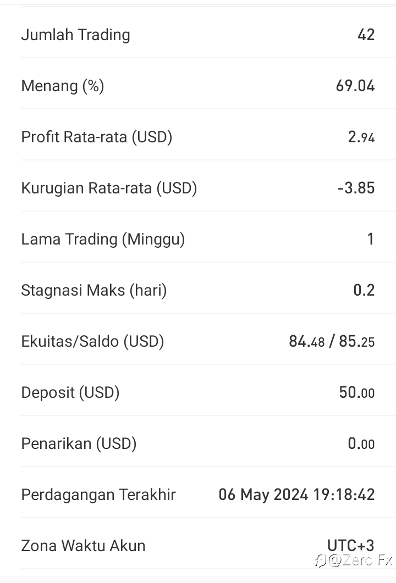This screenshot has width=396, height=583.
Task: Tap the Lama Trading (Minggu) label
Action: tap(103, 240)
